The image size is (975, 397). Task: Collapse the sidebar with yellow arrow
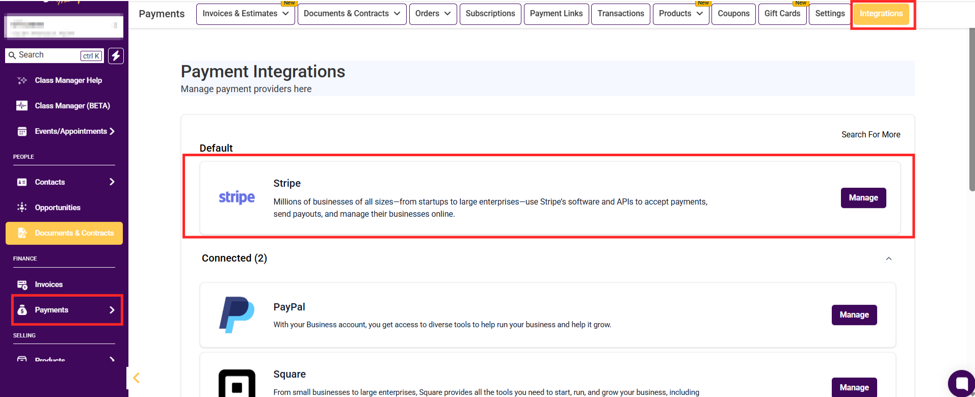136,378
